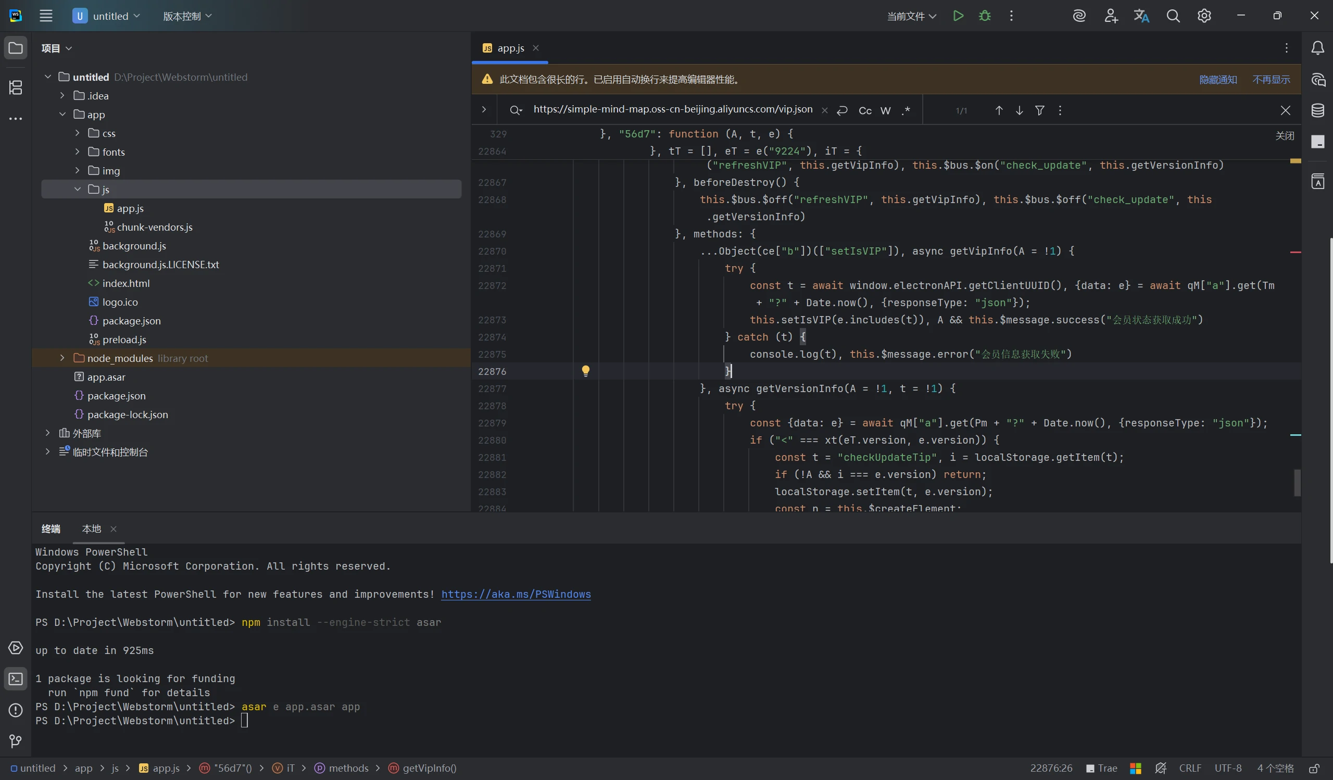Screen dimensions: 1333x780
Task: Click in the search text field
Action: (672, 109)
